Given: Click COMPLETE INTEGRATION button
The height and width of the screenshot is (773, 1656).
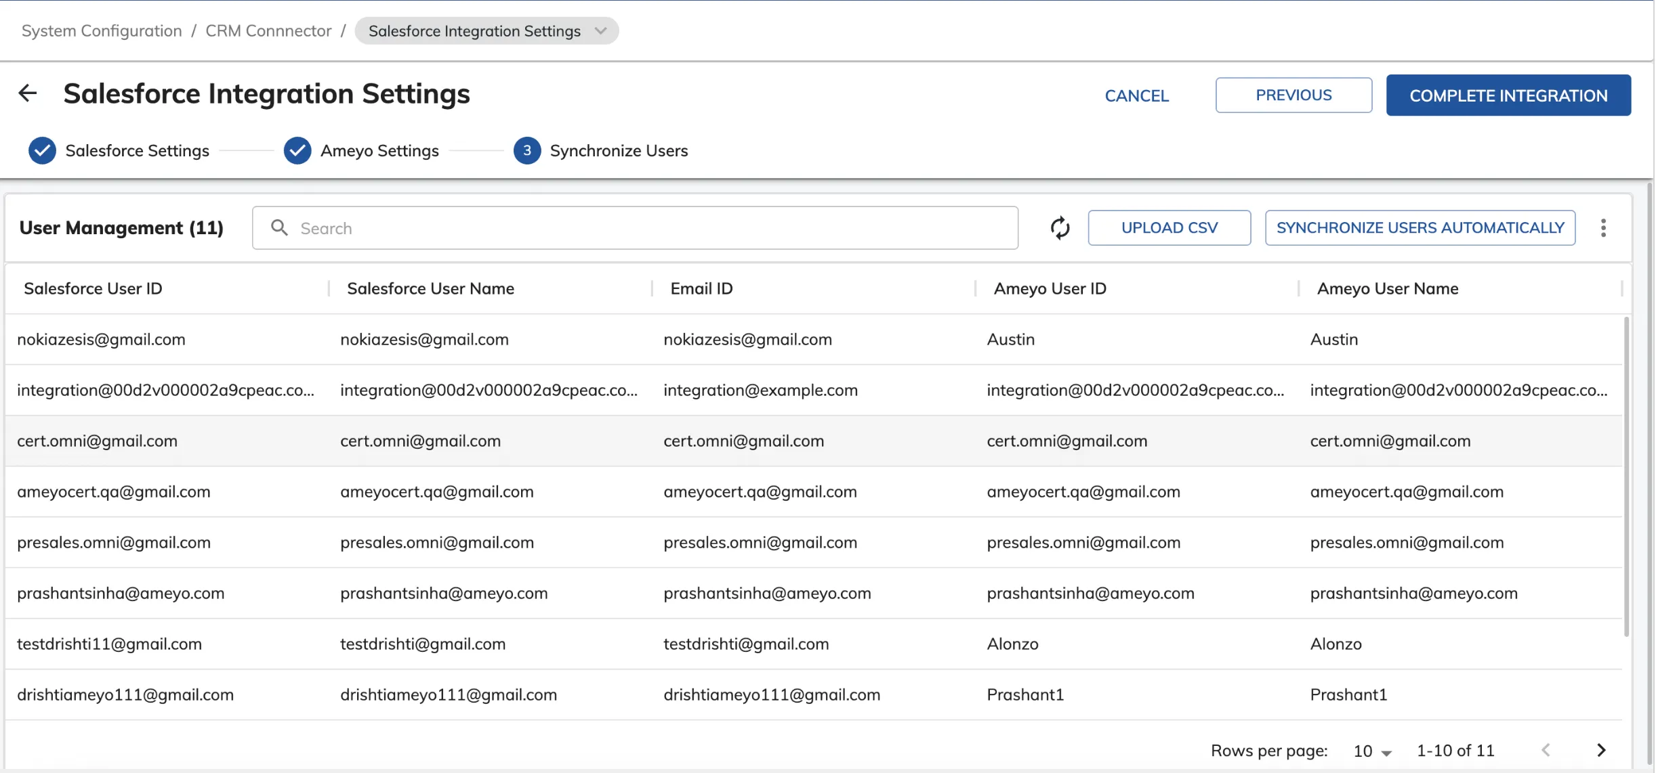Looking at the screenshot, I should pos(1508,95).
